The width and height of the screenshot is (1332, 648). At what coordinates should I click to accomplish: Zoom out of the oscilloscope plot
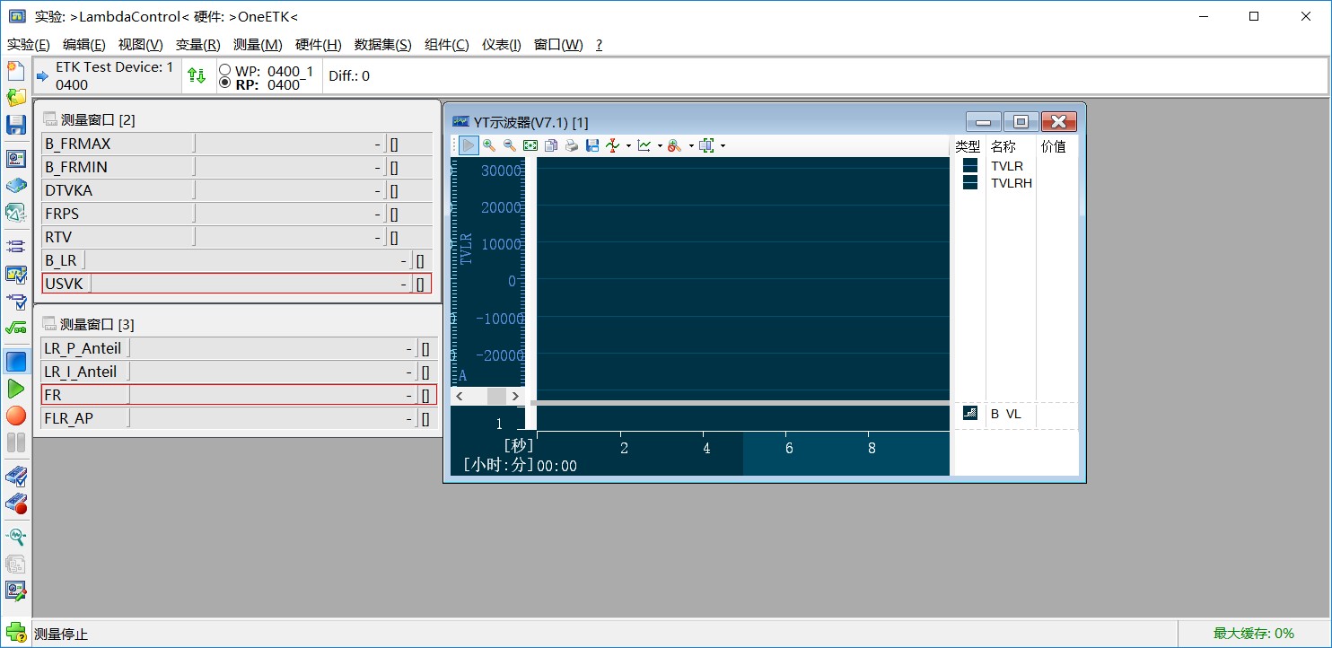coord(509,144)
